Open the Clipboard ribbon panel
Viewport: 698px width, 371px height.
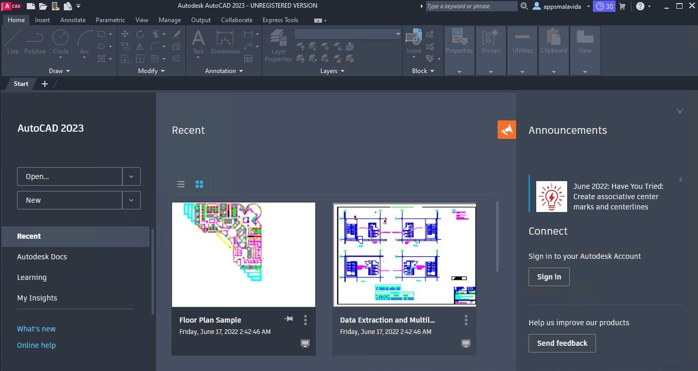pyautogui.click(x=554, y=50)
